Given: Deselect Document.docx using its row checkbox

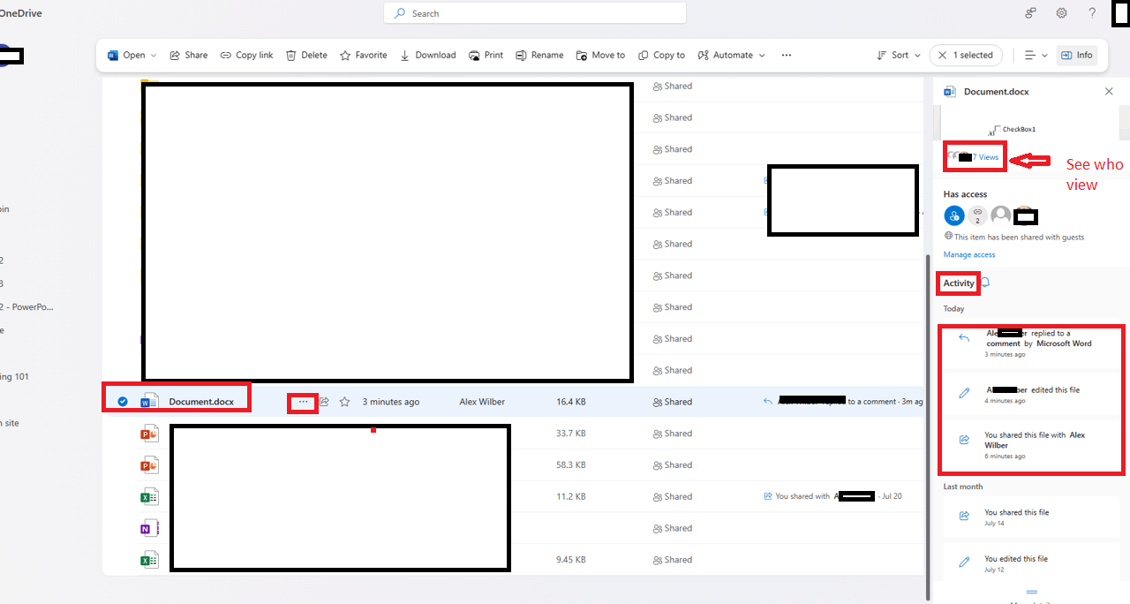Looking at the screenshot, I should pos(123,401).
